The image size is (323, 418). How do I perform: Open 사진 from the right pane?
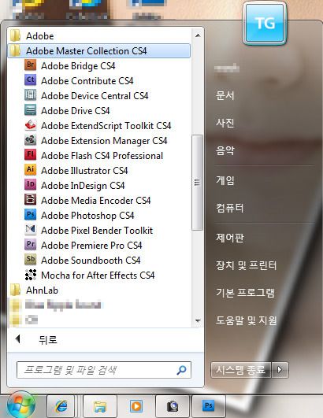click(225, 123)
